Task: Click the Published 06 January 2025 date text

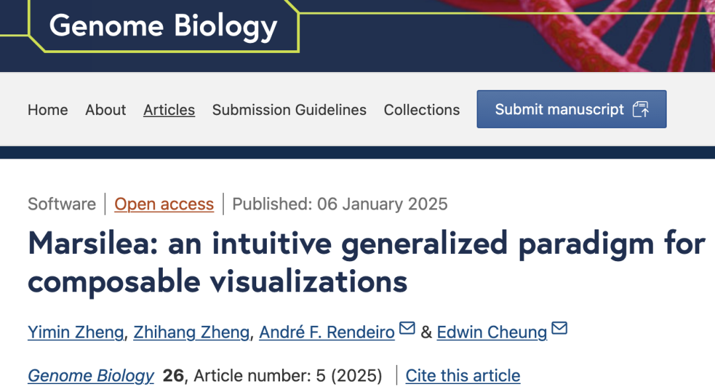Action: point(340,204)
